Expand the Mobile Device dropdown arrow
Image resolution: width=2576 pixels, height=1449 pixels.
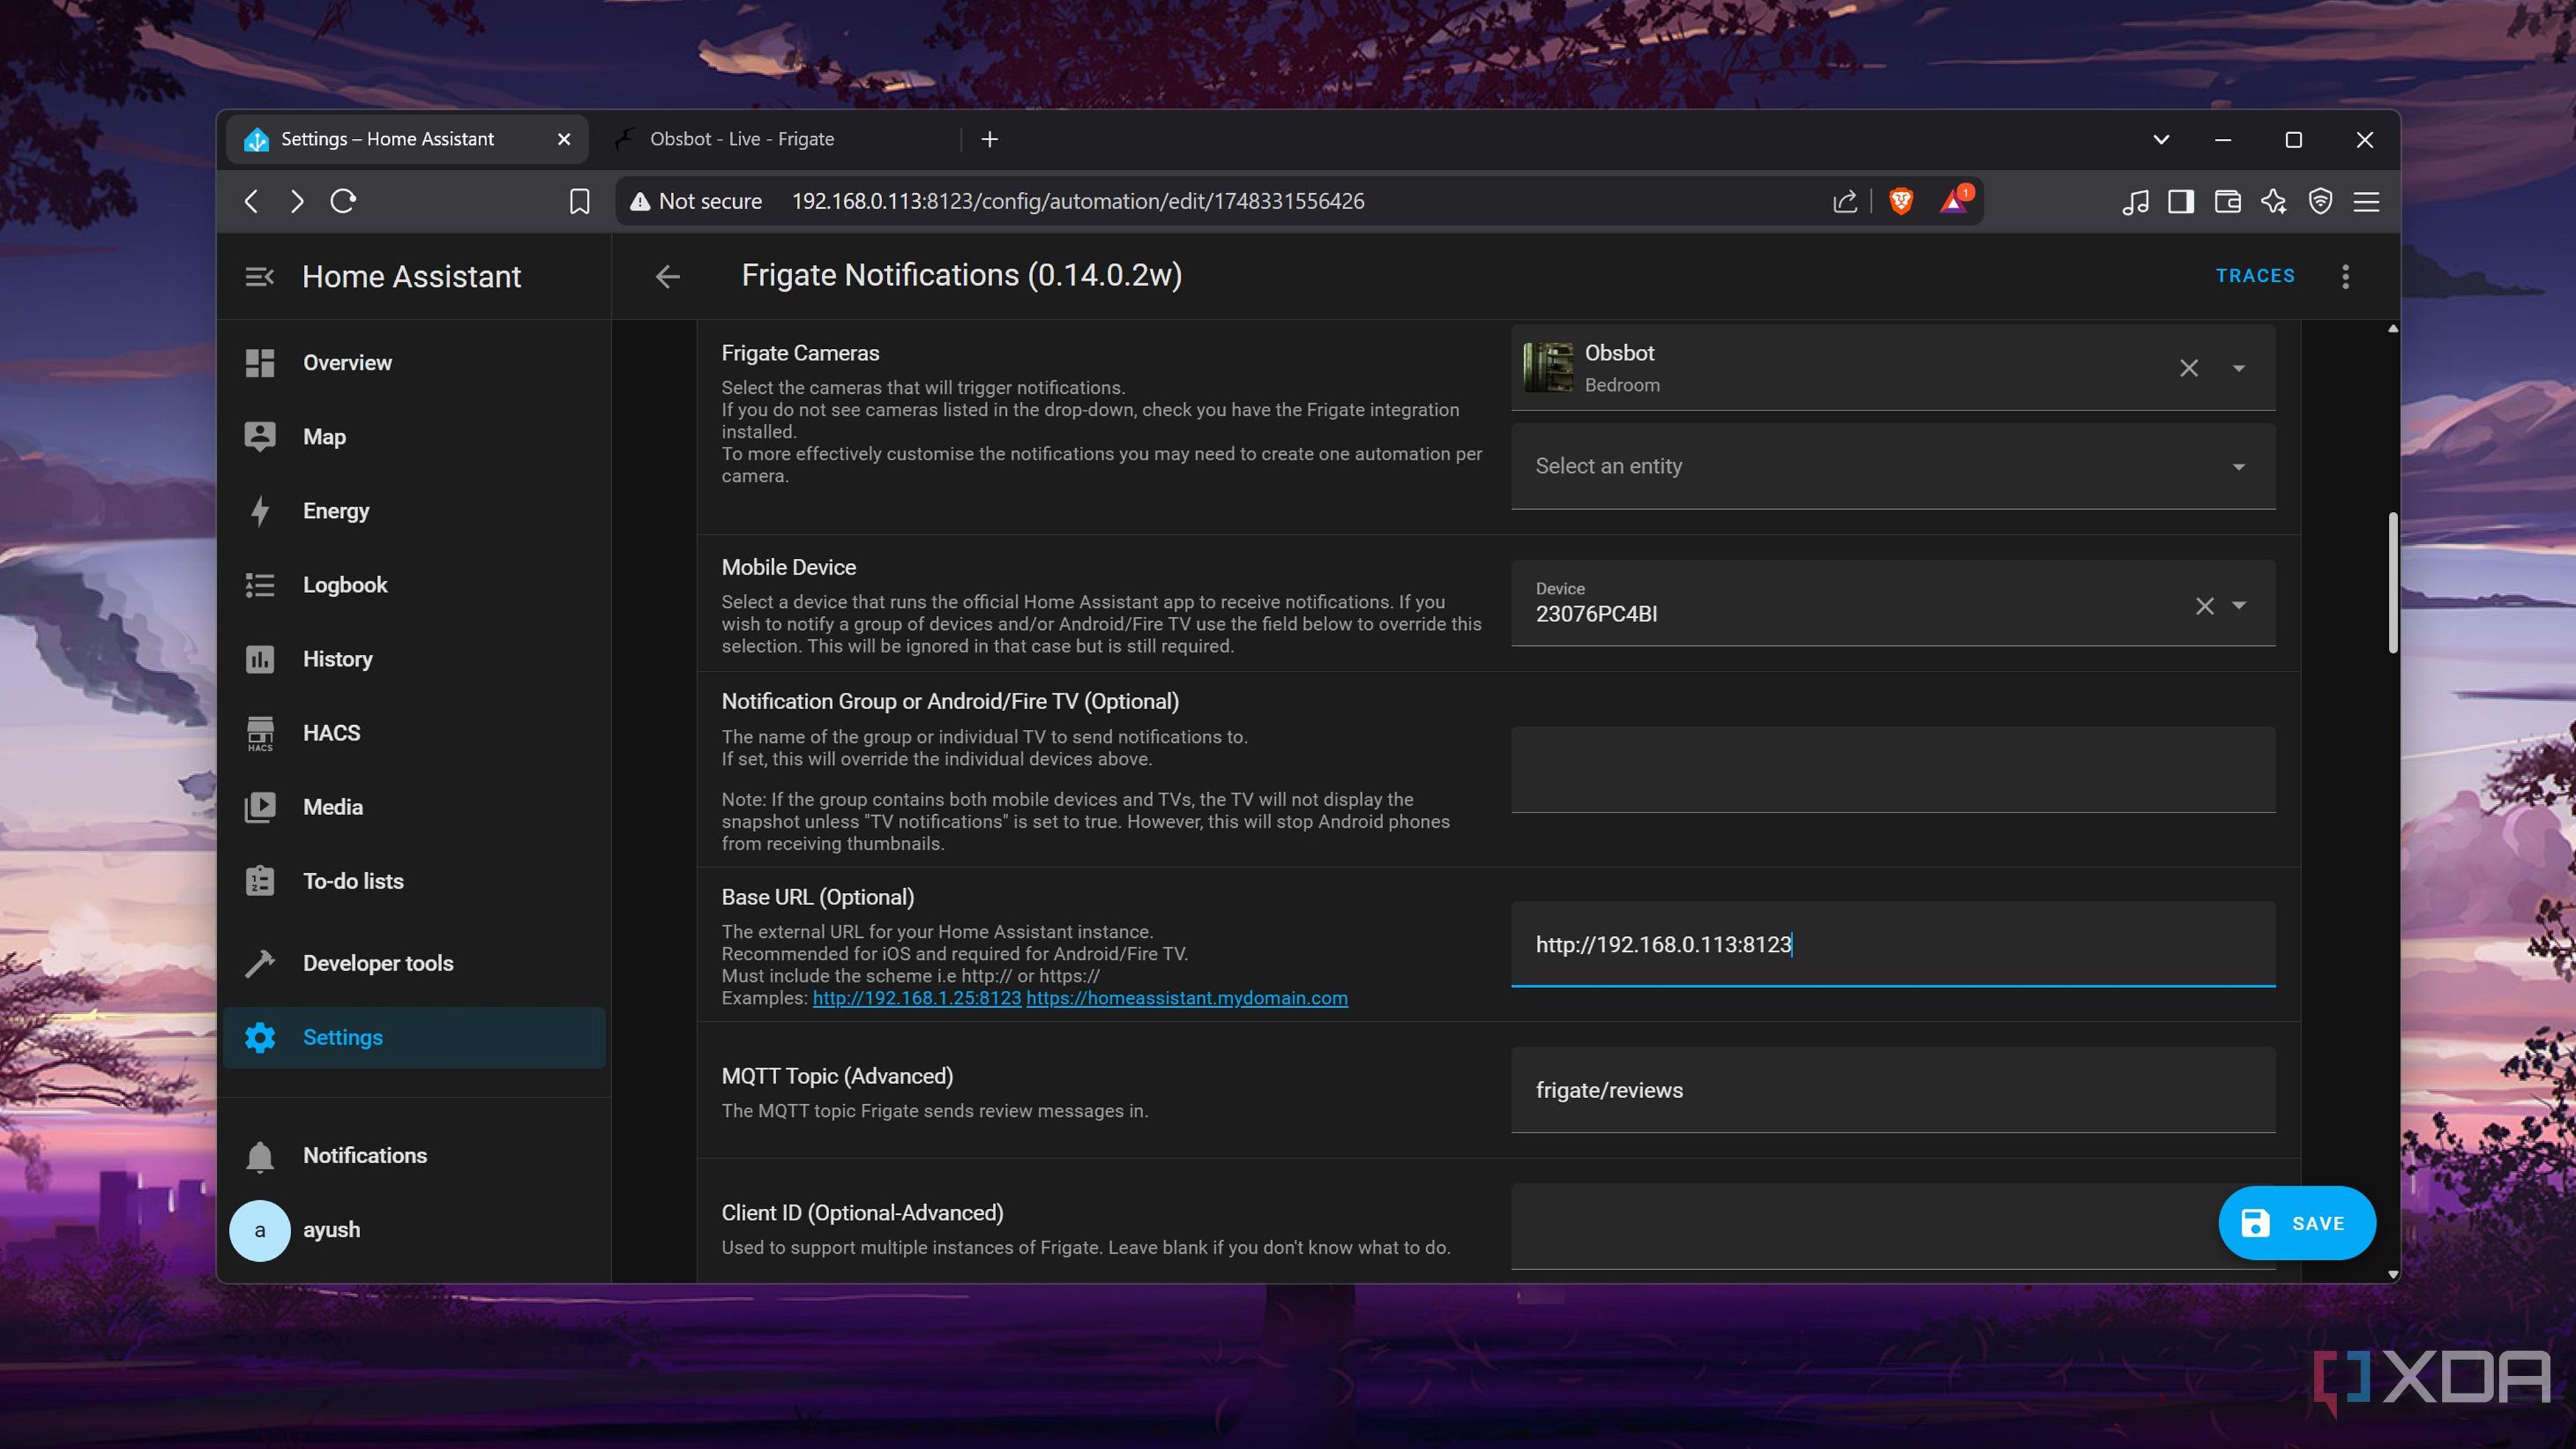[x=2239, y=605]
